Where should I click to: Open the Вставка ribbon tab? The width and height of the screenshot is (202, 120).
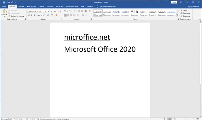tap(21, 6)
